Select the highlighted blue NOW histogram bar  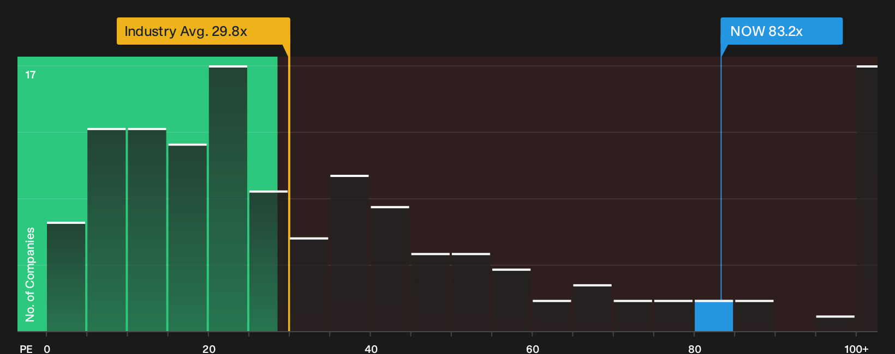pyautogui.click(x=714, y=316)
